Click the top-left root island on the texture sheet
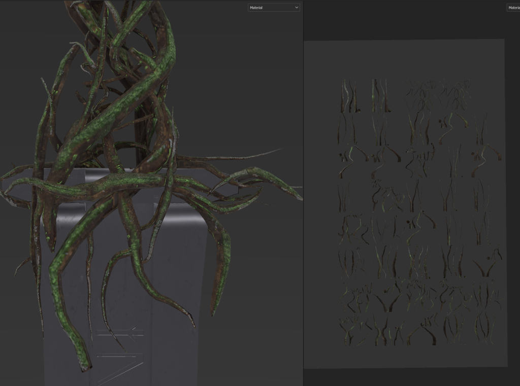The image size is (520, 386). (349, 96)
